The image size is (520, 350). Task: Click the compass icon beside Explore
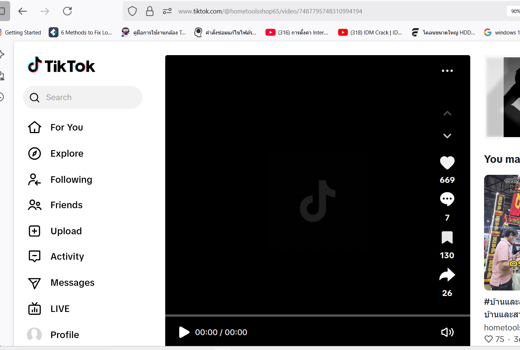(34, 153)
